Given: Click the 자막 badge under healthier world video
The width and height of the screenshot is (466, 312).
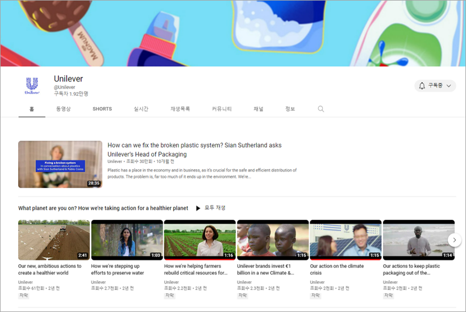Looking at the screenshot, I should pos(23,295).
